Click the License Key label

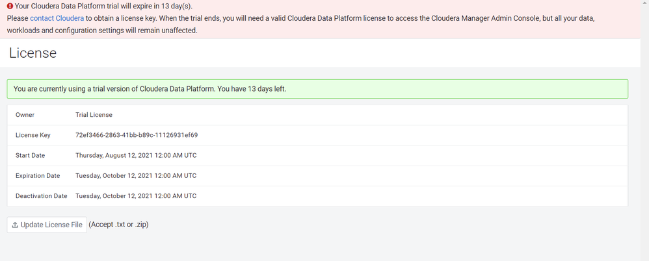pos(33,135)
